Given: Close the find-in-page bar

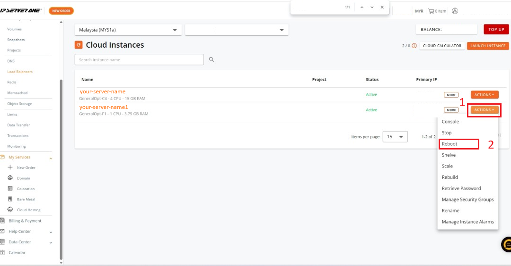Looking at the screenshot, I should [382, 8].
